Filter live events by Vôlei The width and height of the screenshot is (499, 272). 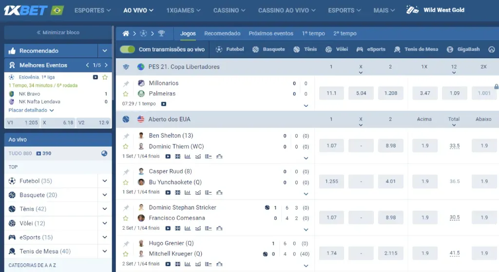[x=336, y=49]
